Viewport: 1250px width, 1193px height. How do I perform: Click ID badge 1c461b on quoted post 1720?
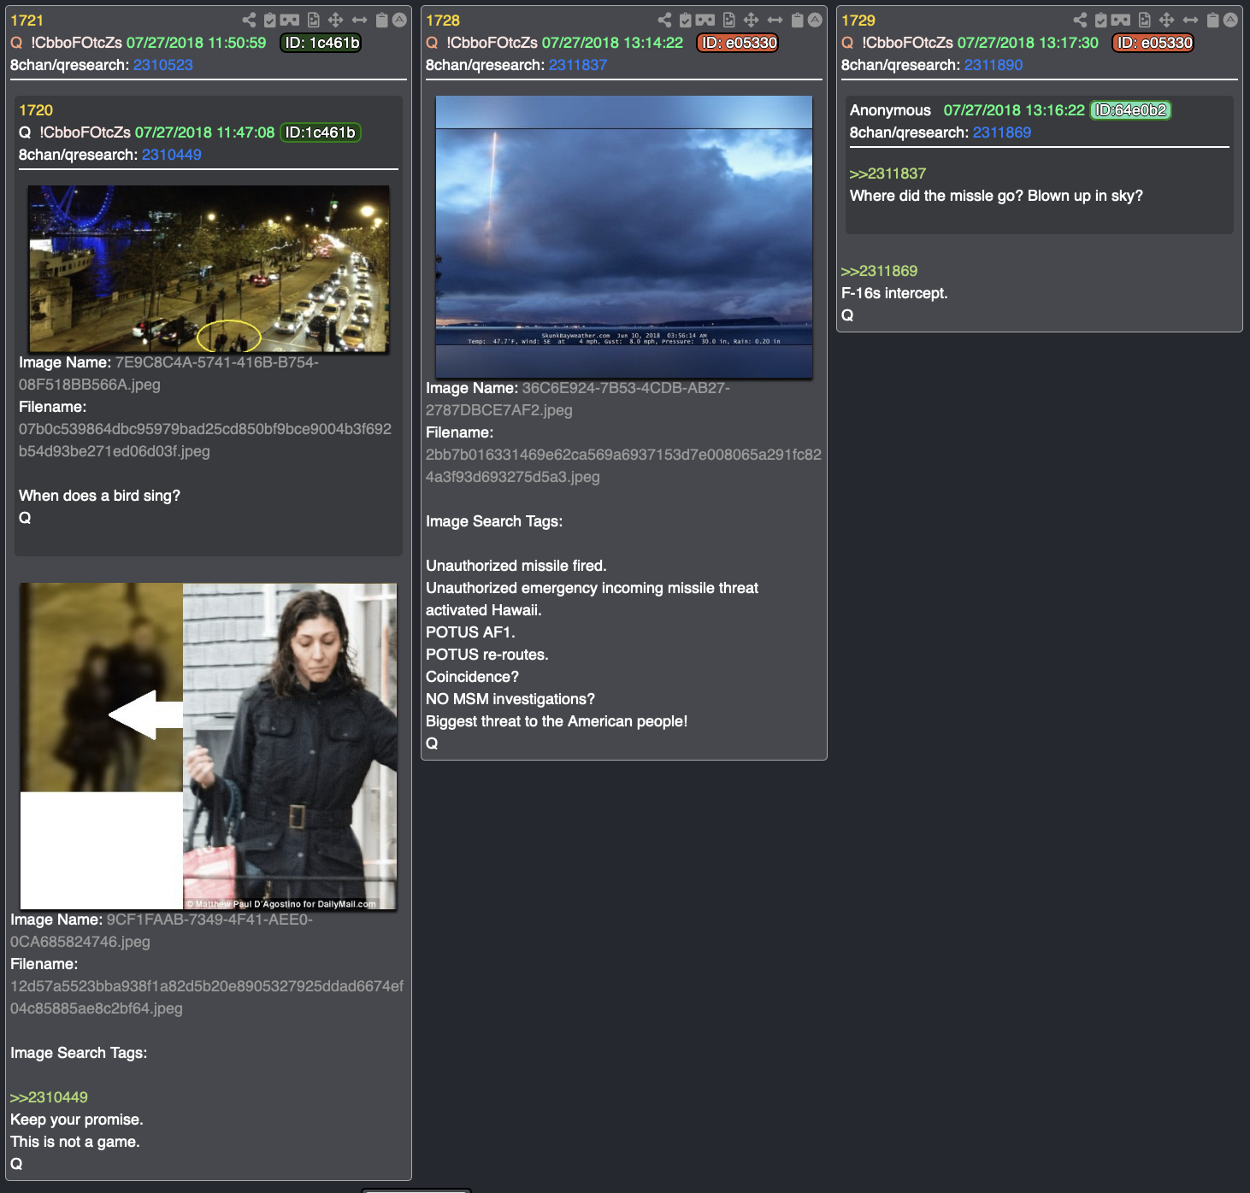point(321,132)
